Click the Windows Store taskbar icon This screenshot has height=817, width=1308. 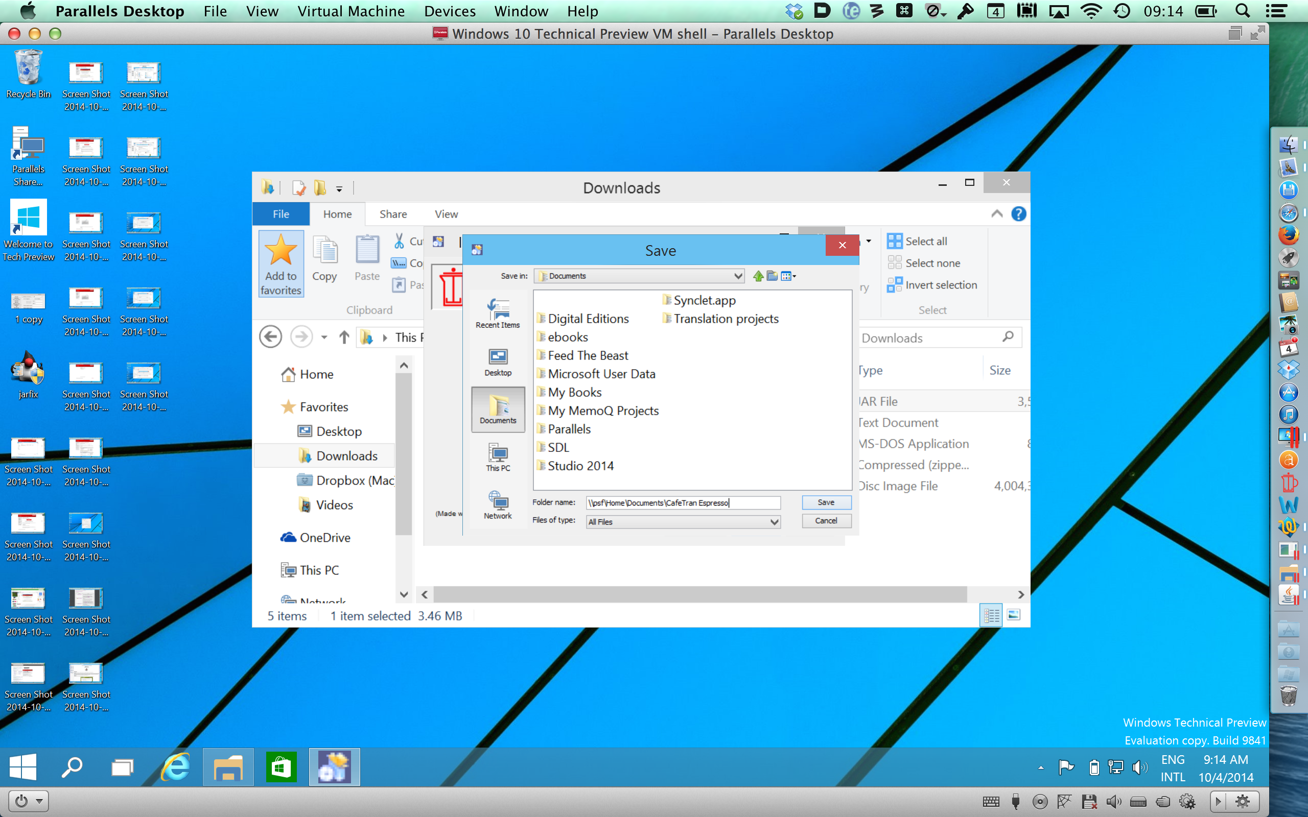pos(281,767)
